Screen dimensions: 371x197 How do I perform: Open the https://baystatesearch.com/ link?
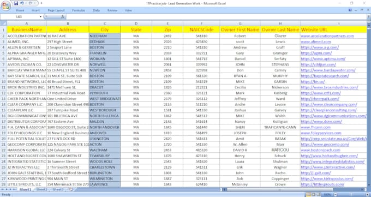[x=325, y=76]
